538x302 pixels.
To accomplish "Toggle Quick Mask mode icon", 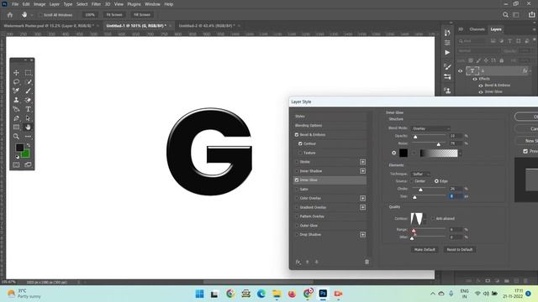I will point(16,164).
